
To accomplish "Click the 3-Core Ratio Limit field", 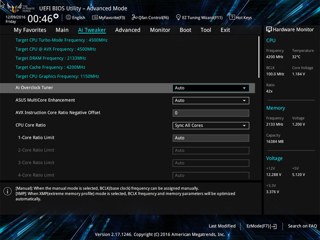I will [x=211, y=163].
